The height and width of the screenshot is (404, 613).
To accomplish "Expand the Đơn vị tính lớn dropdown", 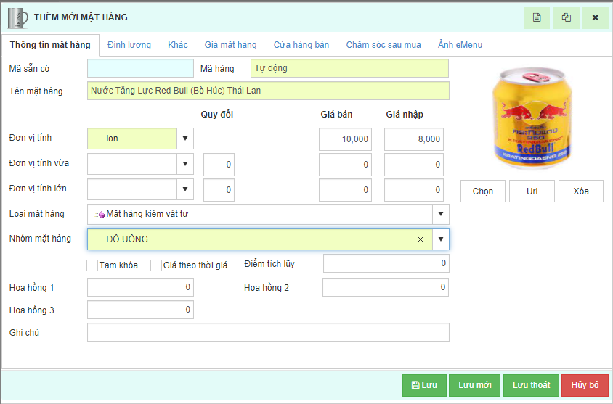I will [x=185, y=189].
